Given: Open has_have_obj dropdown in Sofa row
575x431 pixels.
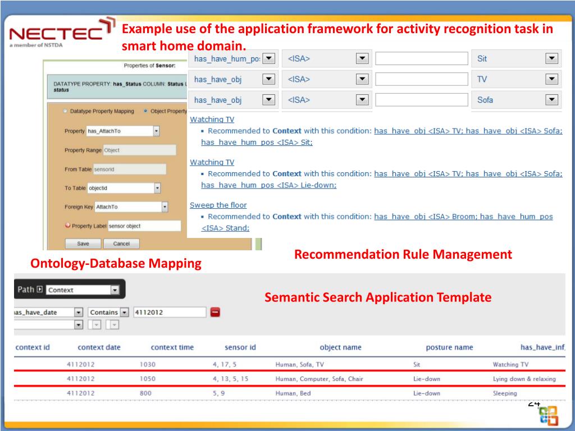Looking at the screenshot, I should pos(269,100).
